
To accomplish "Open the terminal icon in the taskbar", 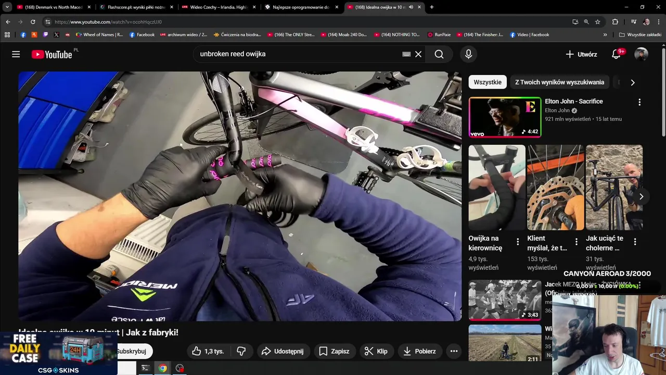I will pos(146,368).
